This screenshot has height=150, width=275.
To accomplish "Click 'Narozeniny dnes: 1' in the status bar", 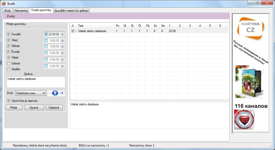I will tap(142, 145).
